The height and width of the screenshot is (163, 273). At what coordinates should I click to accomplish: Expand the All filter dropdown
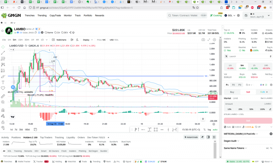pyautogui.click(x=13, y=23)
